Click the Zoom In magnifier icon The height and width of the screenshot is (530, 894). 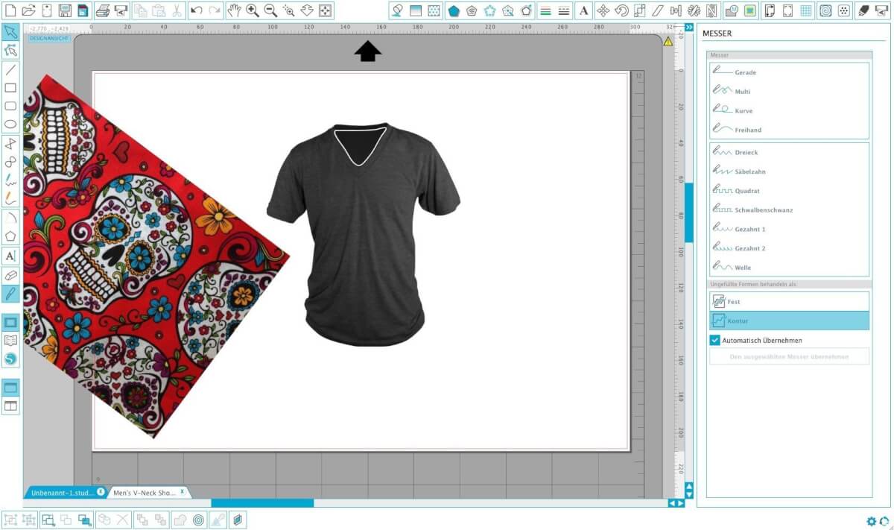(253, 10)
